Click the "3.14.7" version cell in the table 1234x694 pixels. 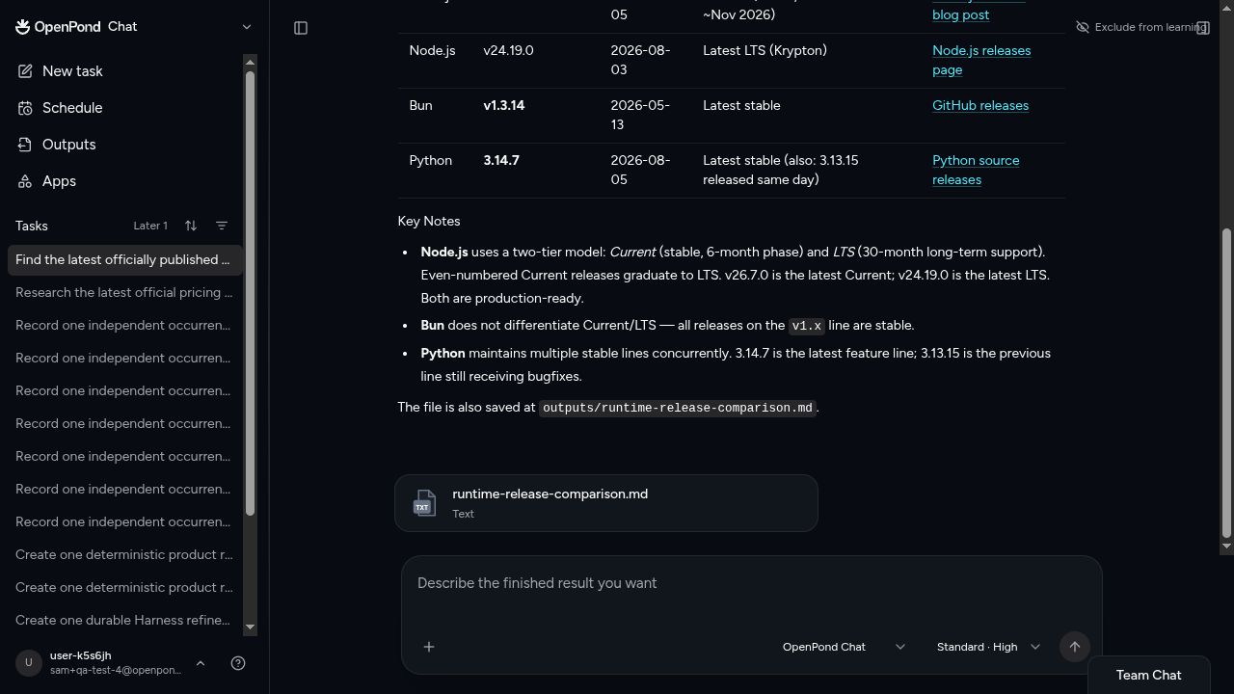tap(501, 160)
